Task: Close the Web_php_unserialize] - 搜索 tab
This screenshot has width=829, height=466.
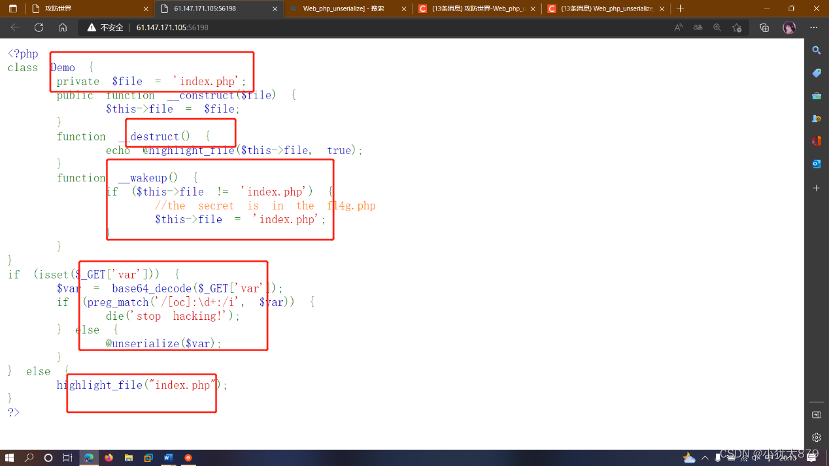Action: [x=404, y=8]
